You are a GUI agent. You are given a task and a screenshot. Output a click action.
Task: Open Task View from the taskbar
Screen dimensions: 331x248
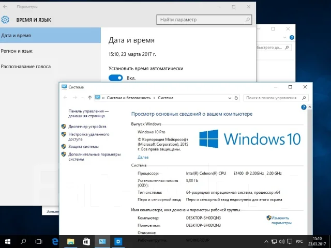pyautogui.click(x=39, y=241)
